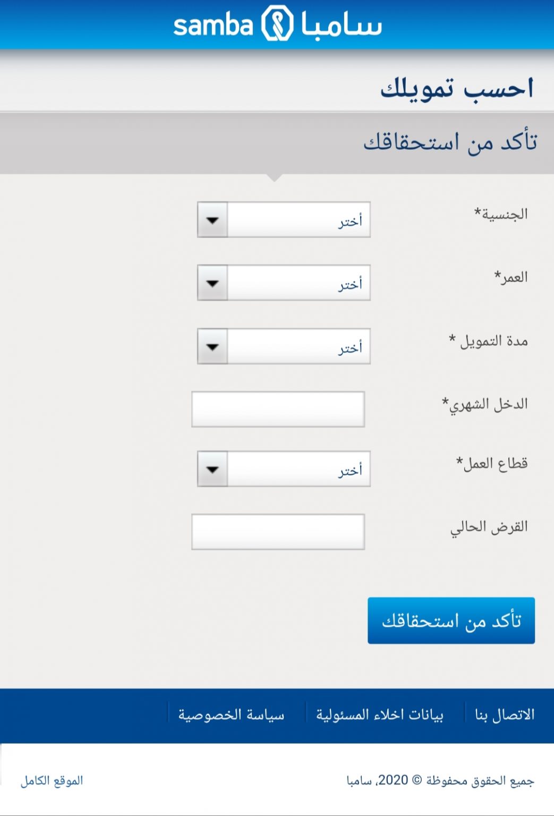Viewport: 554px width, 816px height.
Task: Select the العمر combo box field
Action: (x=284, y=283)
